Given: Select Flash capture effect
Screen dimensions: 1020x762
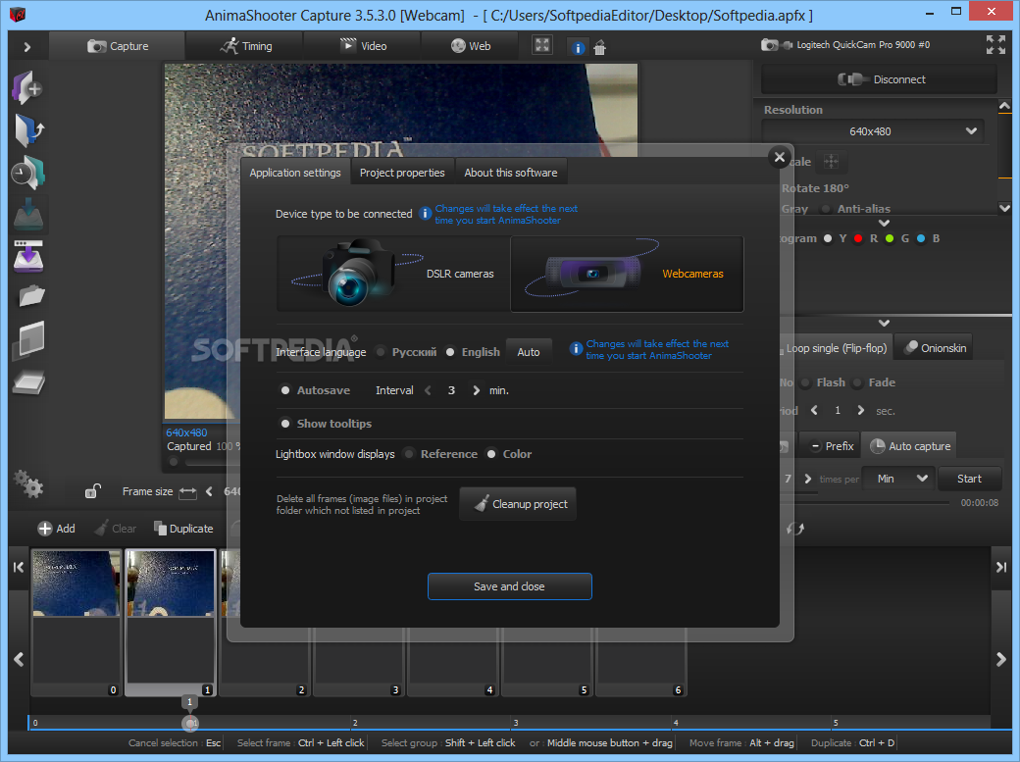Looking at the screenshot, I should (805, 382).
